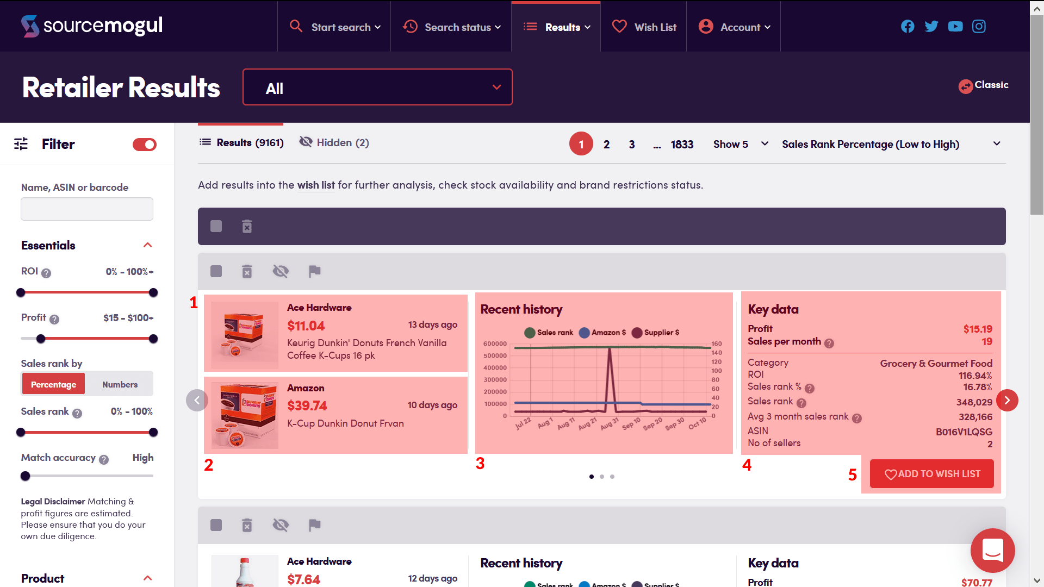
Task: Switch to the Results (9161) tab
Action: 241,142
